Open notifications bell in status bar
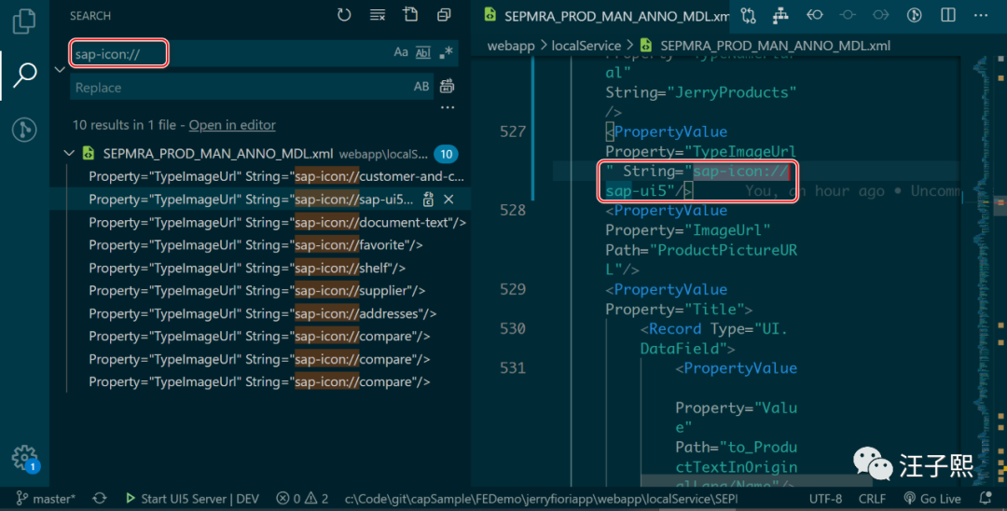The image size is (1007, 511). (x=986, y=499)
